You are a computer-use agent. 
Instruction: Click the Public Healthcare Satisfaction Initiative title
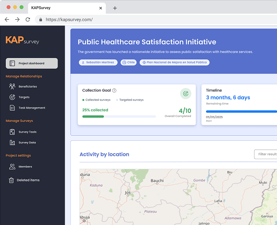(x=147, y=42)
